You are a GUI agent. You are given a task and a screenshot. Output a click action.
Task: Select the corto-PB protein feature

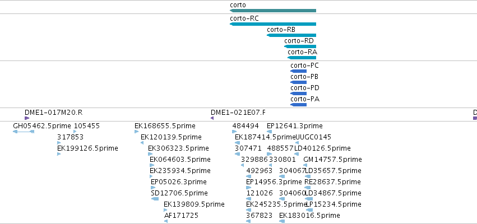(298, 82)
